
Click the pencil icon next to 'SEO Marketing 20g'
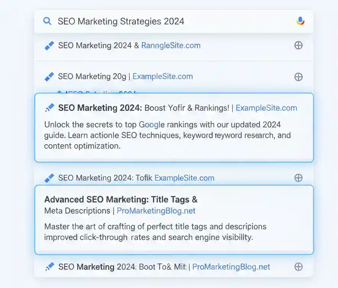point(49,76)
